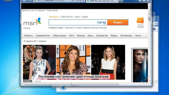Open the Образ жизни navigation item
The height and width of the screenshot is (95, 169).
pos(59,36)
